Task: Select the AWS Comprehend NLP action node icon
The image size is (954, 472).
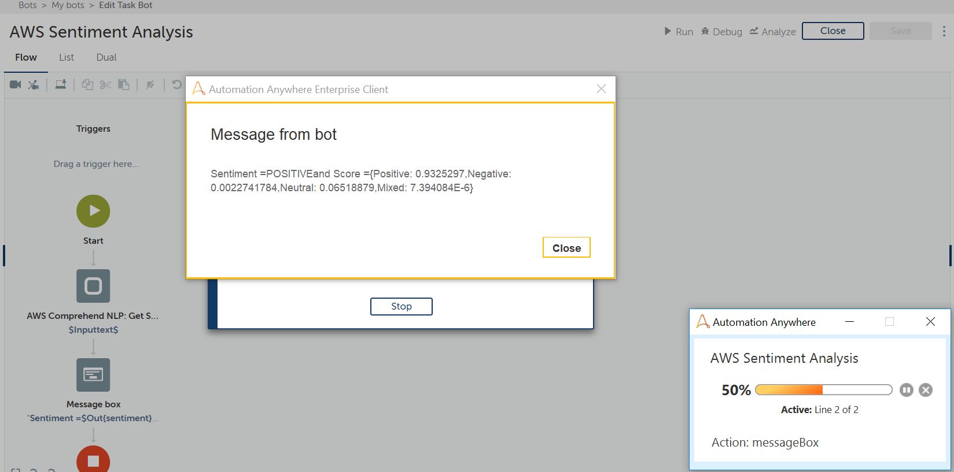Action: [x=93, y=286]
